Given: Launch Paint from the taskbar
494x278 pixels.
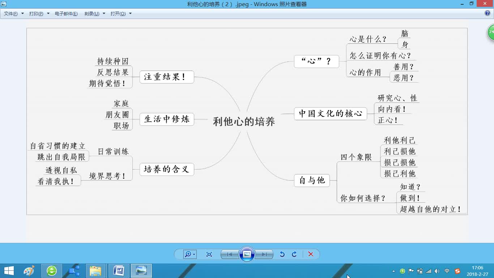Looking at the screenshot, I should point(29,271).
